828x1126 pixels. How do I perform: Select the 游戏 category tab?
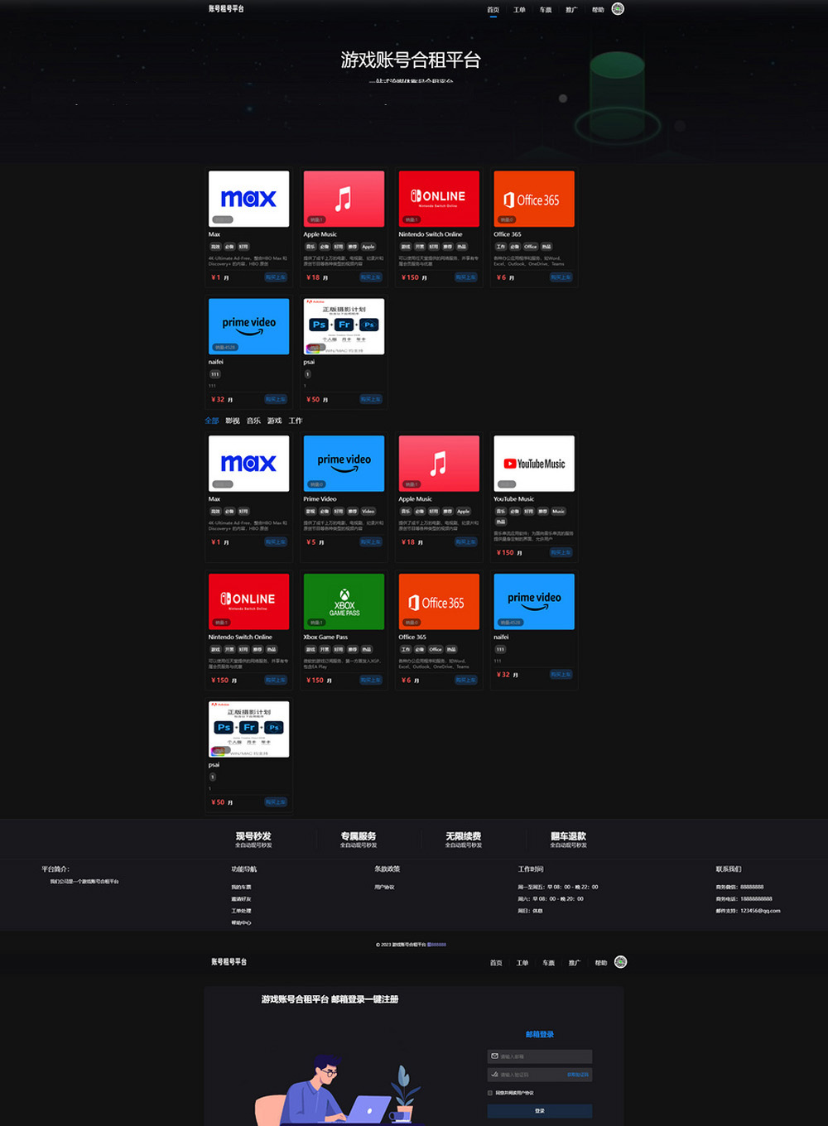pos(274,421)
